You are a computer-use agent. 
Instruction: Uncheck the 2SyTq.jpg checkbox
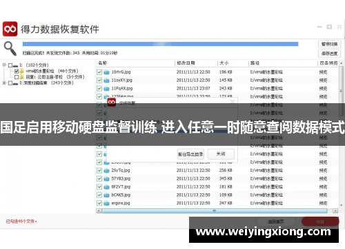click(x=99, y=171)
